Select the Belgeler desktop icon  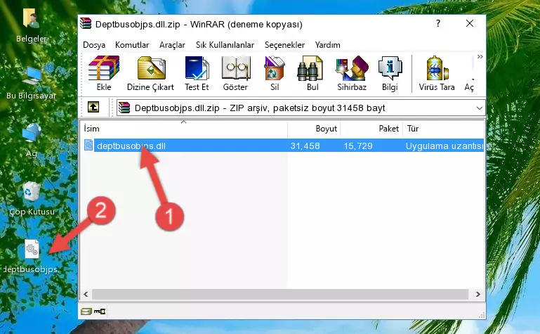[x=32, y=18]
